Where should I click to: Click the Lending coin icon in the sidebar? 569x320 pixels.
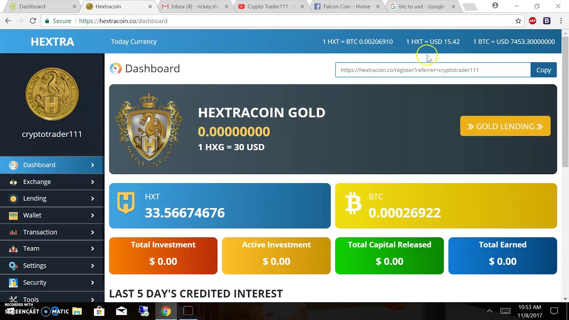click(x=13, y=199)
